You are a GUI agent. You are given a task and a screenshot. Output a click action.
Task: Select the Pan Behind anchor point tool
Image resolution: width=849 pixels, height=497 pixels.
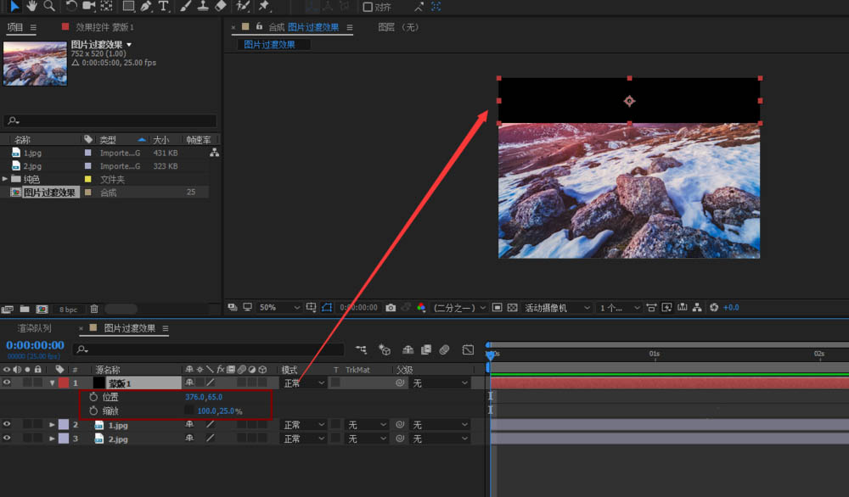[107, 6]
